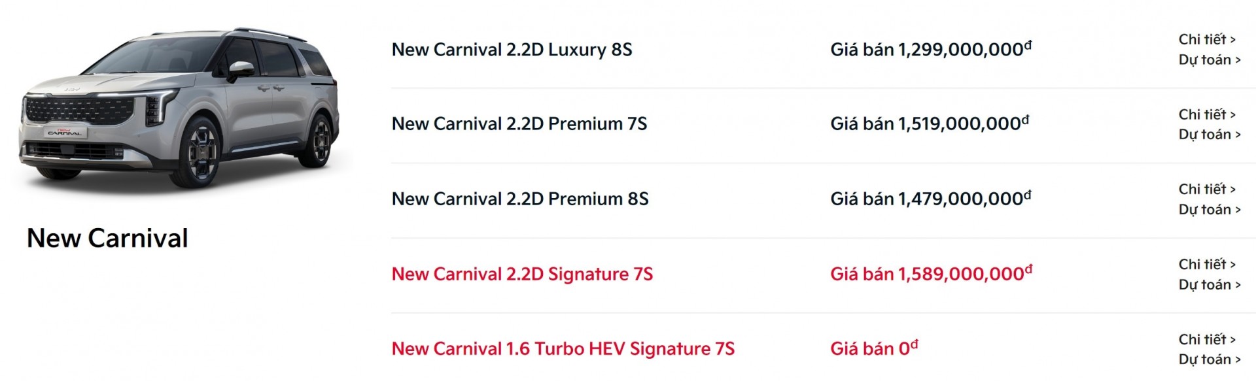Viewport: 1256px width, 381px height.
Task: Open Dự toán for Carnival 2.2D Signature 7S
Action: pos(1210,284)
